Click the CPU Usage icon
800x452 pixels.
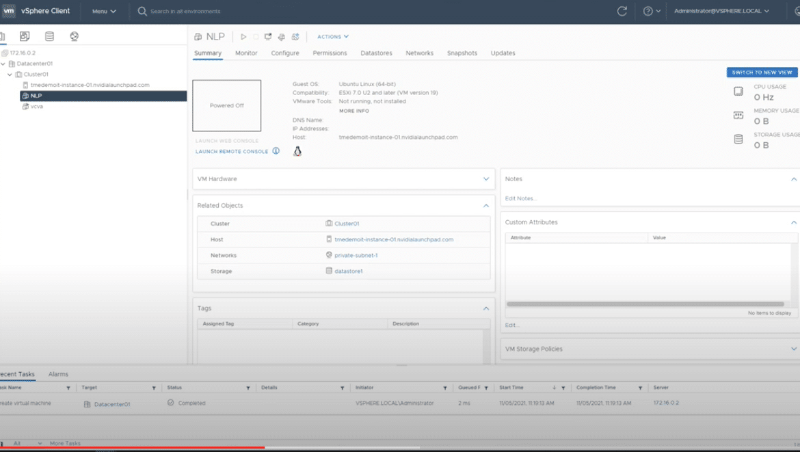(x=738, y=92)
